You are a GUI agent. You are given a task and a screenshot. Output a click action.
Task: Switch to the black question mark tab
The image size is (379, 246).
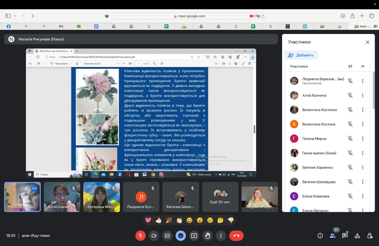288,26
